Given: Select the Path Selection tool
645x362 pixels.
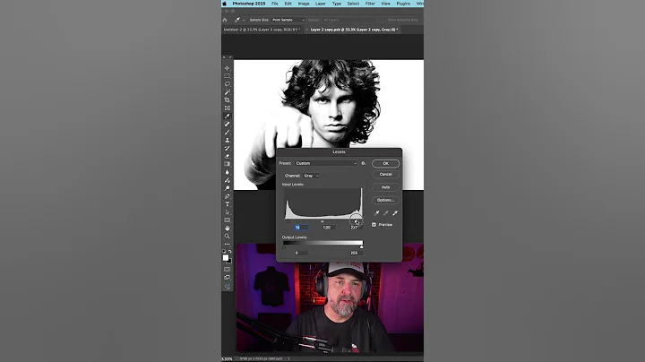Looking at the screenshot, I should coord(227,212).
